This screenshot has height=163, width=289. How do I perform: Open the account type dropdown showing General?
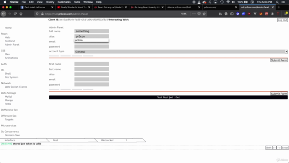point(181,52)
